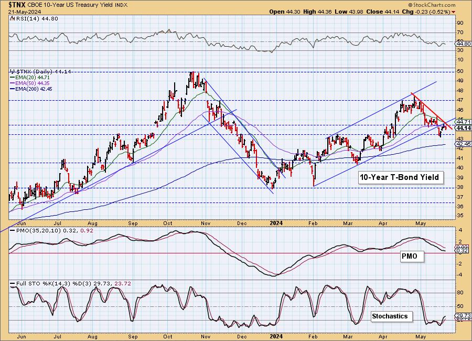The height and width of the screenshot is (341, 472).
Task: Click the red down-arrow change indicator icon
Action: coord(453,12)
